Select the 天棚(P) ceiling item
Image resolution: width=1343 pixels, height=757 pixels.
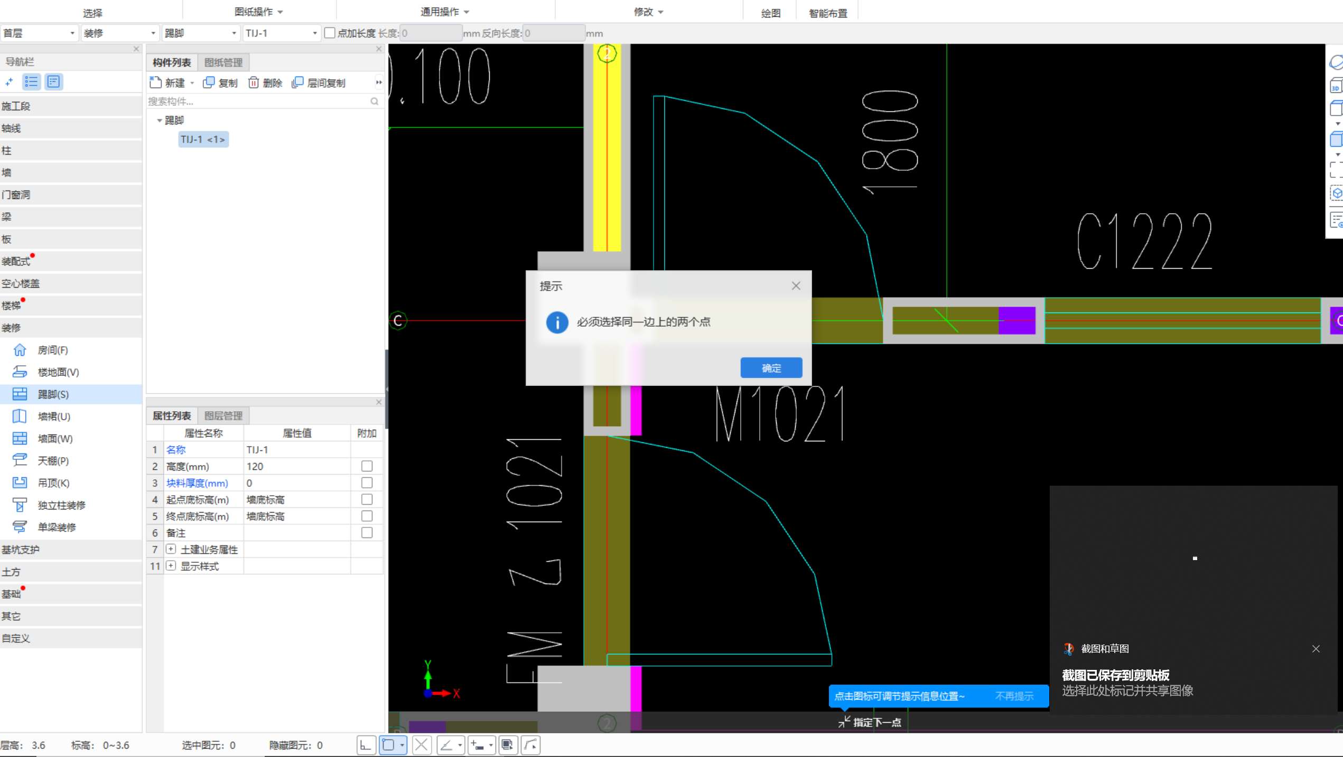[53, 461]
